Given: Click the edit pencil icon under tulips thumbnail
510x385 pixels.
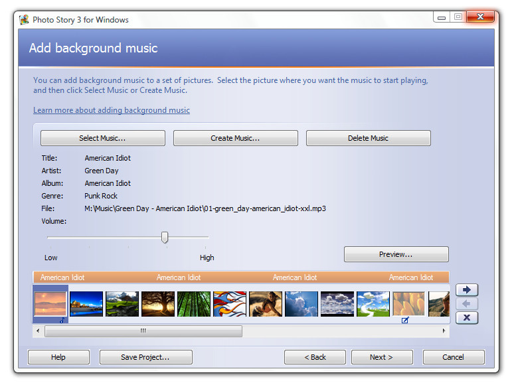Looking at the screenshot, I should click(405, 321).
